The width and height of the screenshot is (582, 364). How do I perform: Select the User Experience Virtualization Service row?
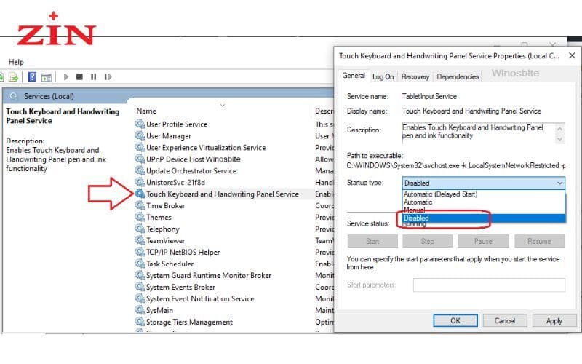pos(234,148)
